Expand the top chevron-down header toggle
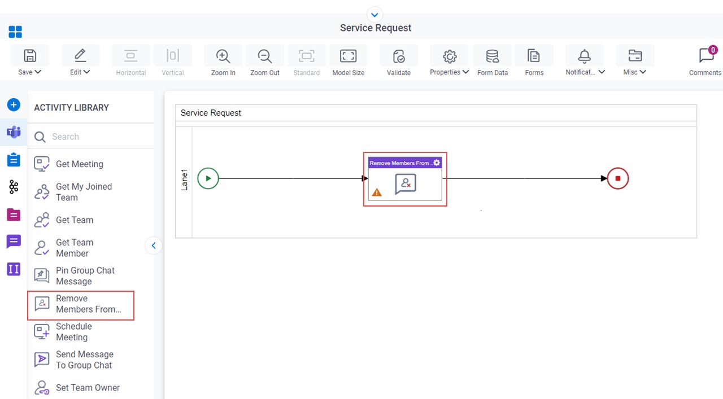This screenshot has width=723, height=399. 374,15
